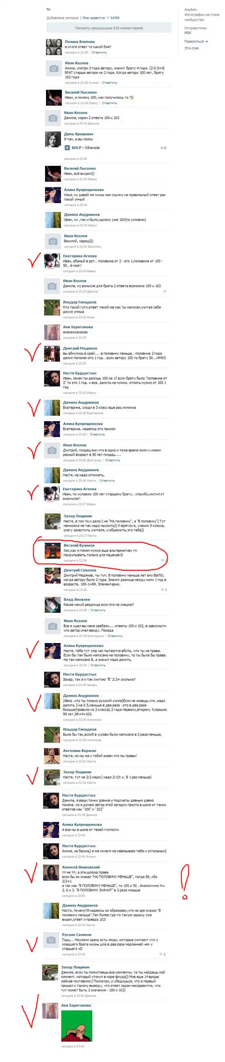Click the heart next to Мне нравится 6698
This screenshot has width=225, height=1062.
coord(108,18)
